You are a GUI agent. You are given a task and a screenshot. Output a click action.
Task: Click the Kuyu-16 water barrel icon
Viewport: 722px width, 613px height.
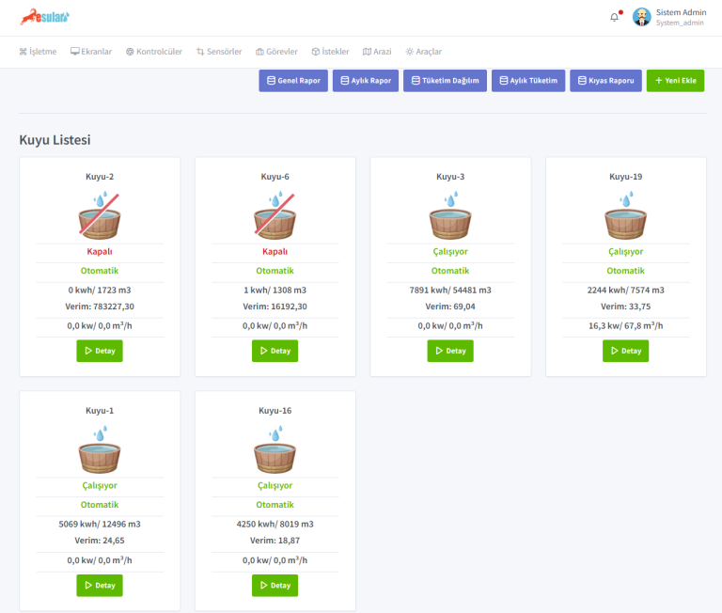point(275,450)
